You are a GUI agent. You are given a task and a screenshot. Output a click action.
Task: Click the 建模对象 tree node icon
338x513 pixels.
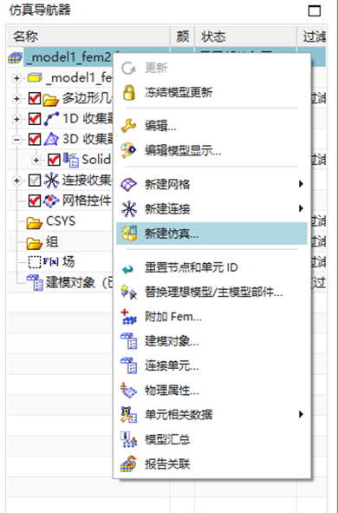click(35, 282)
